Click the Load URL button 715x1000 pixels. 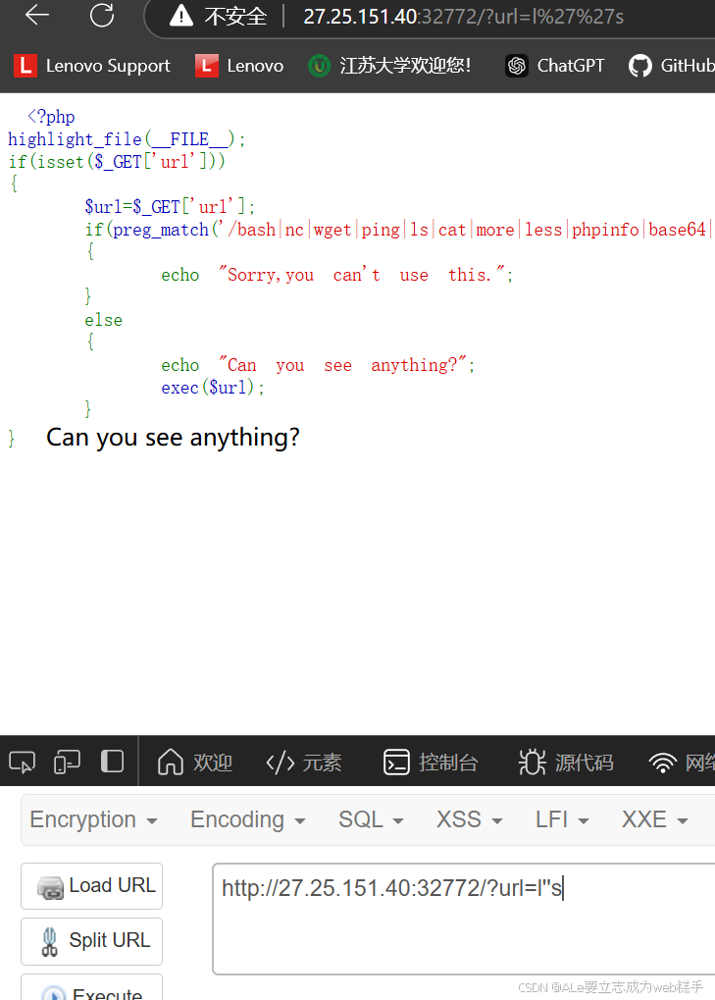point(92,886)
